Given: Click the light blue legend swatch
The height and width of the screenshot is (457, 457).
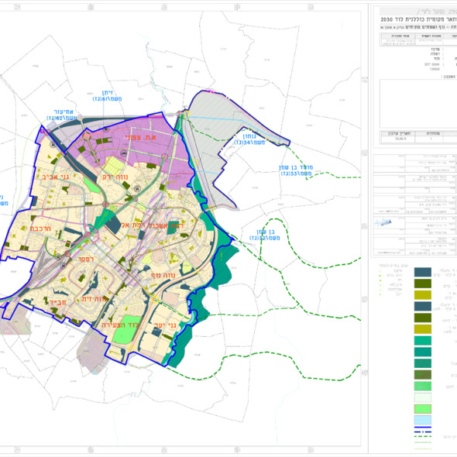Looking at the screenshot, I should pyautogui.click(x=423, y=420).
